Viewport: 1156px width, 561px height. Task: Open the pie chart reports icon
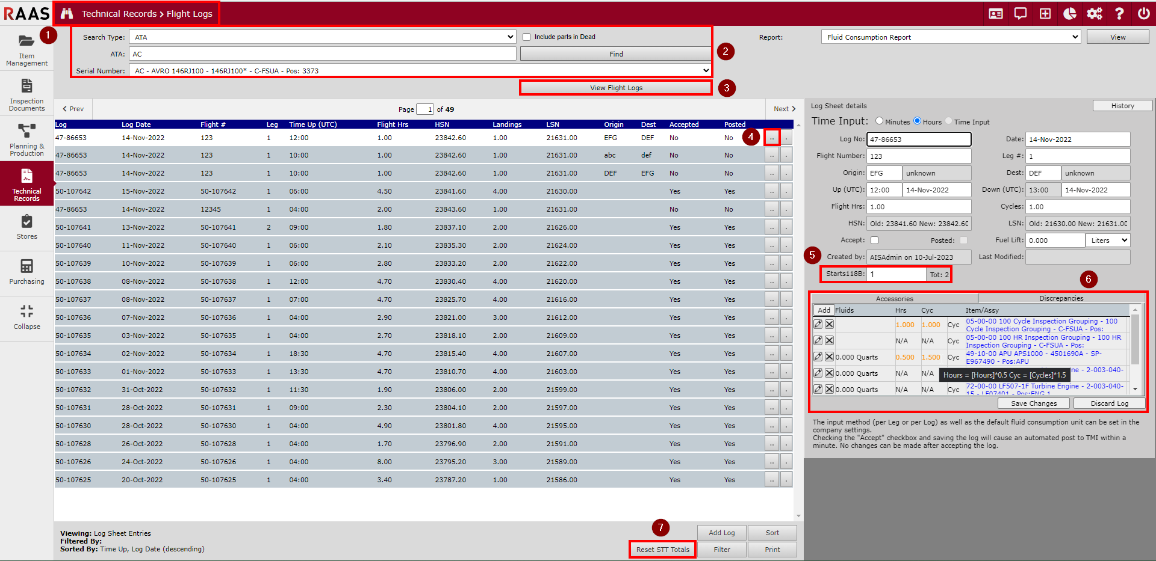tap(1070, 13)
